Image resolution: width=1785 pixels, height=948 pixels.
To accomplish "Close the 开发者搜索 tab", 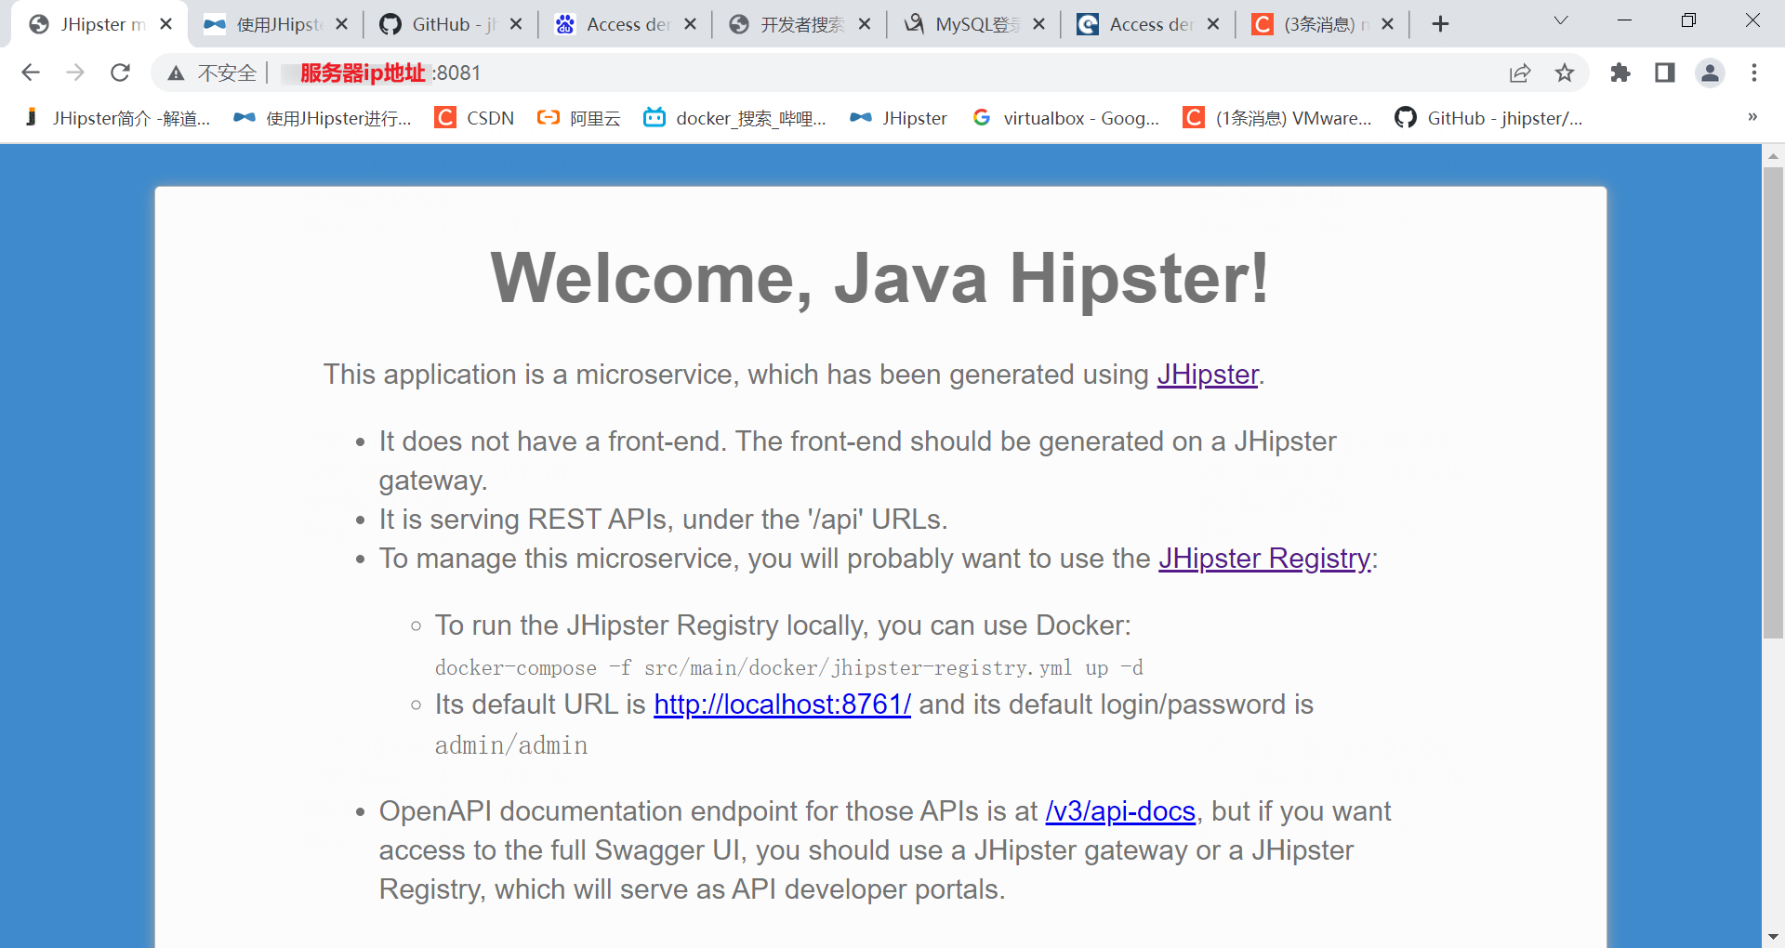I will point(865,24).
